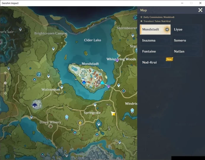Click the Springvale map label
The width and height of the screenshot is (205, 160).
point(92,113)
